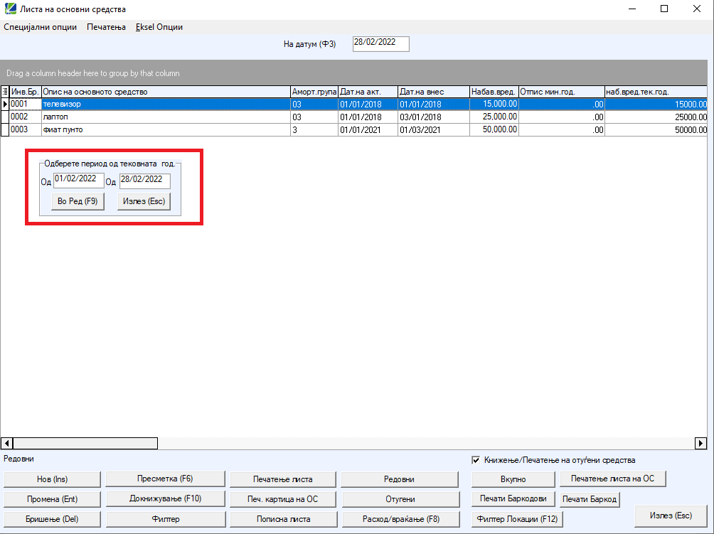Click the start date field 01/02/2022
This screenshot has height=534, width=714.
click(79, 181)
